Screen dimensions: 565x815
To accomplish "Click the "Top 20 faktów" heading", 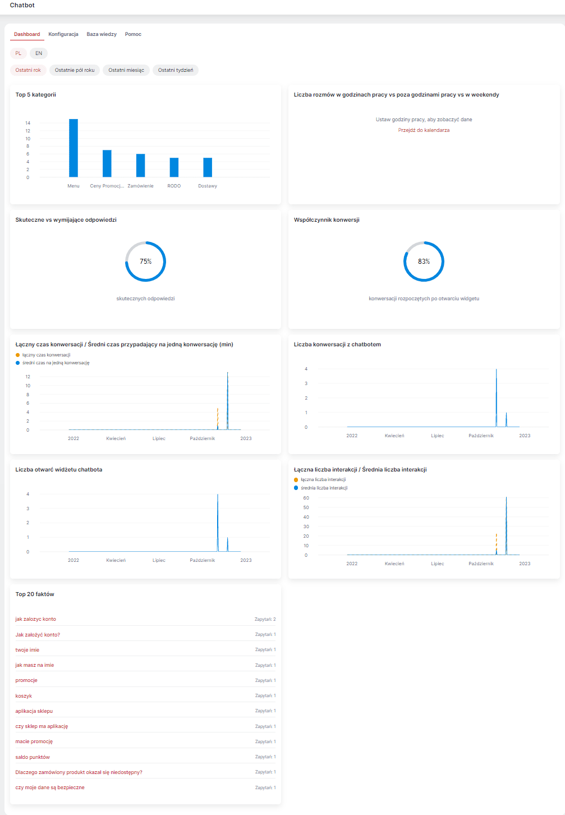I will tap(35, 594).
